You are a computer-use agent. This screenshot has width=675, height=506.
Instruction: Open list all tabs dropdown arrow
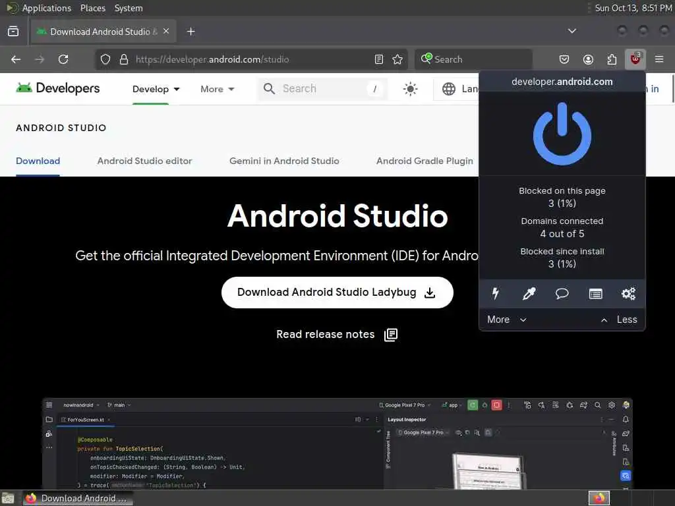tap(572, 31)
